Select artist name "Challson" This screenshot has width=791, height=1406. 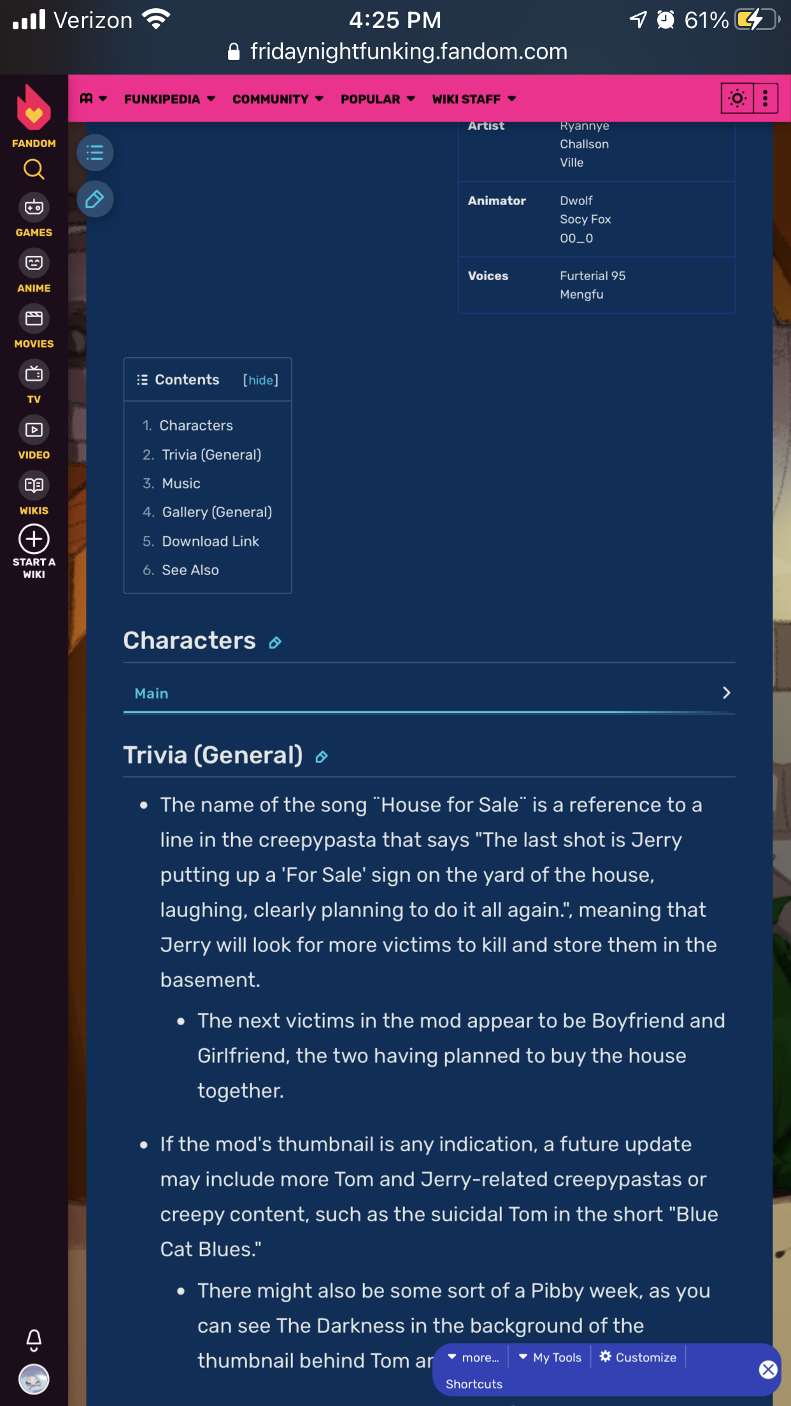(584, 144)
